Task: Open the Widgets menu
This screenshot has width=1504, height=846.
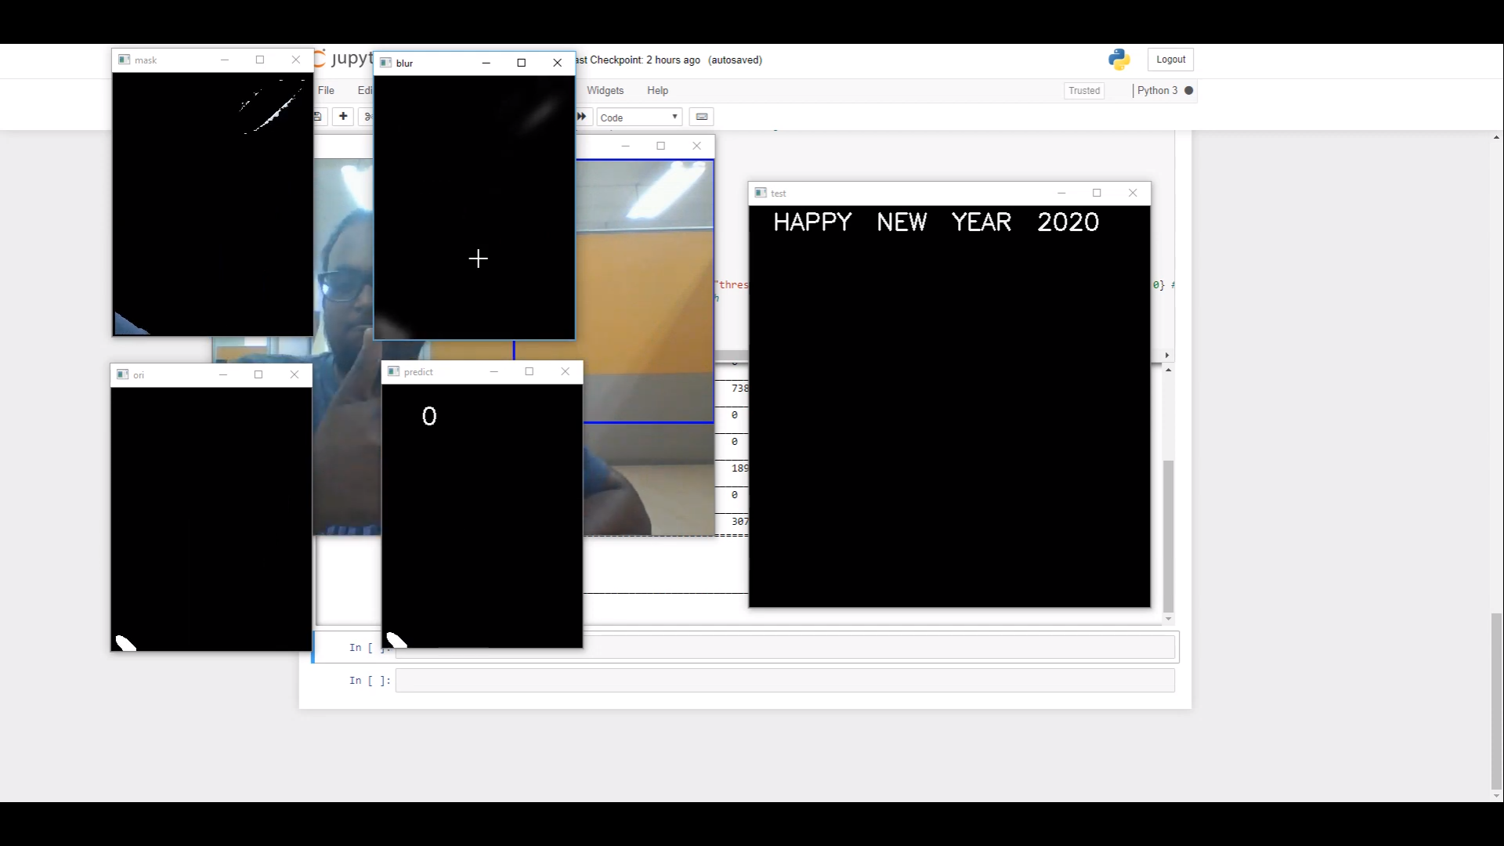Action: (x=605, y=91)
